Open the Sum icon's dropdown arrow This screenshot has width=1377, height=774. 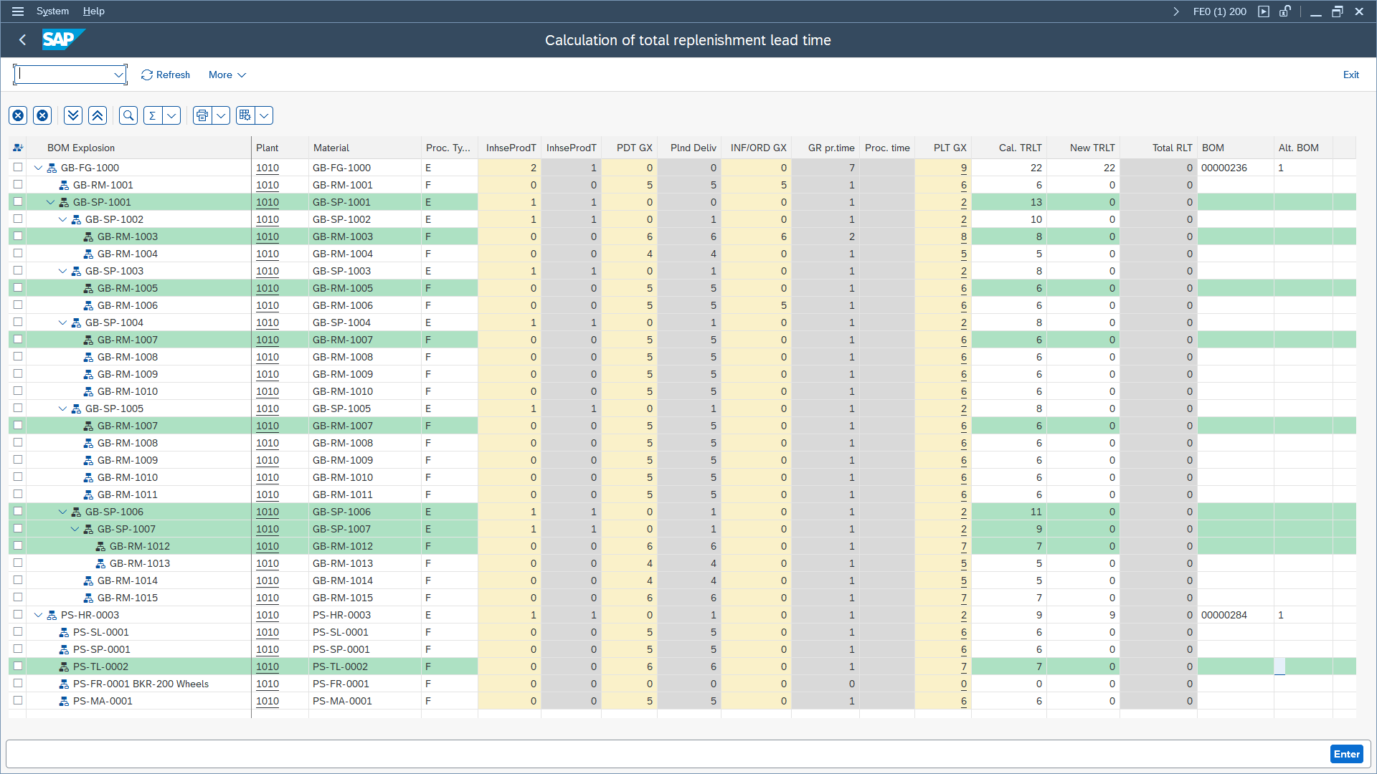pyautogui.click(x=171, y=115)
